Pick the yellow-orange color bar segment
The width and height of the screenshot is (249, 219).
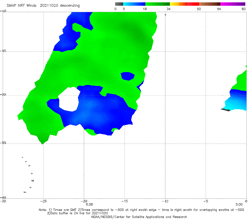click(179, 4)
